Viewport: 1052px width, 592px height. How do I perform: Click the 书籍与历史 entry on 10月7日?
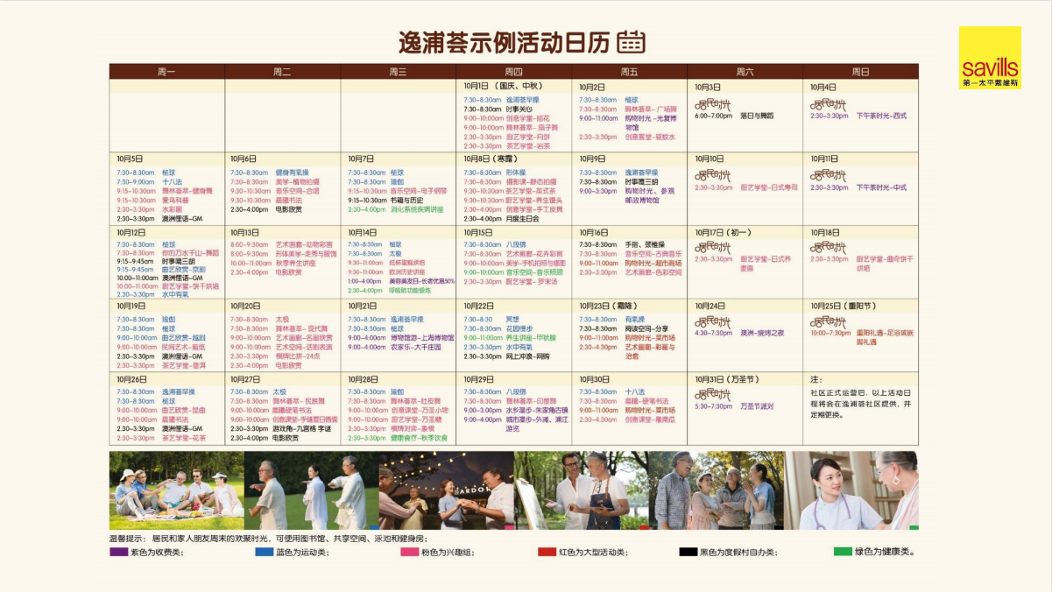pyautogui.click(x=407, y=200)
